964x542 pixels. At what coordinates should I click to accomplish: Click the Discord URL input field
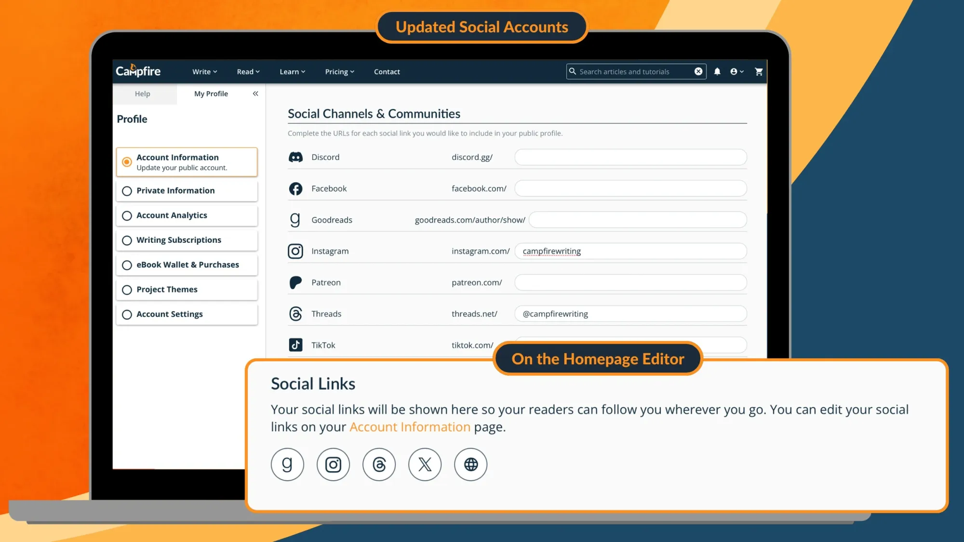click(630, 157)
